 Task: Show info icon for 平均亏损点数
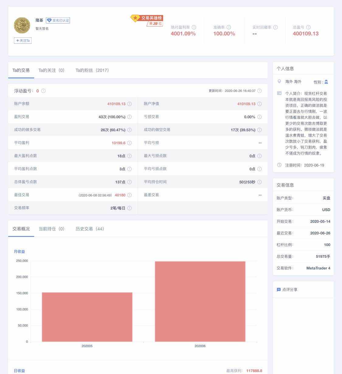[x=259, y=169]
